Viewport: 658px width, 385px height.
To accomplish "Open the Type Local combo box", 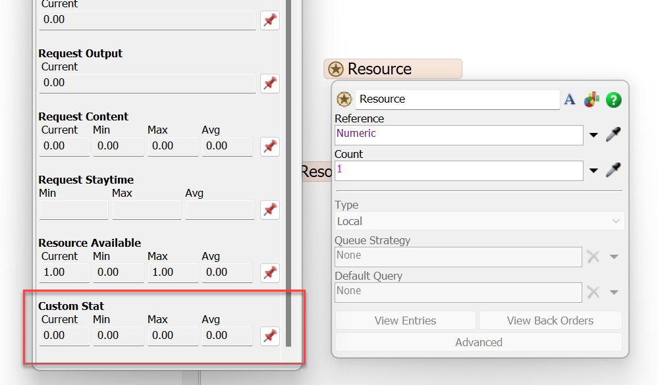I will [x=479, y=221].
